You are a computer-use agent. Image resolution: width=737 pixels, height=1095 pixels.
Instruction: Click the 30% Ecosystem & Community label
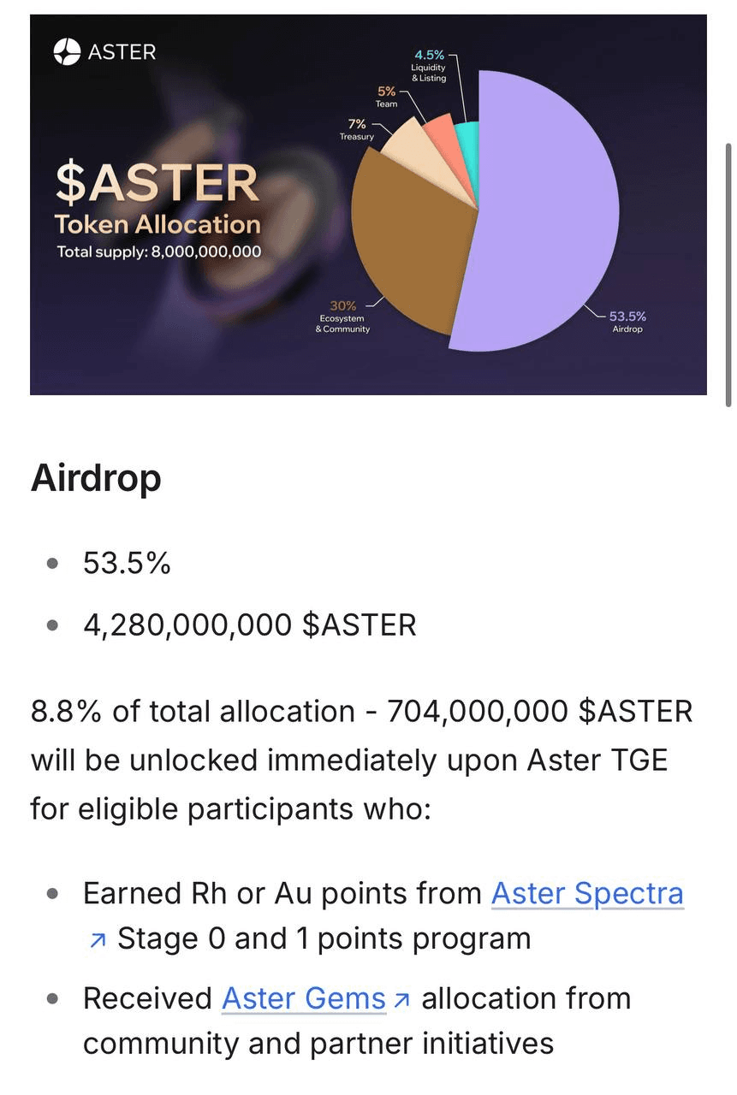(342, 317)
